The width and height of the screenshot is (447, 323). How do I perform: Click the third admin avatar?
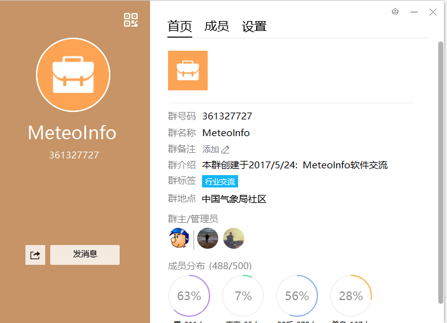234,238
